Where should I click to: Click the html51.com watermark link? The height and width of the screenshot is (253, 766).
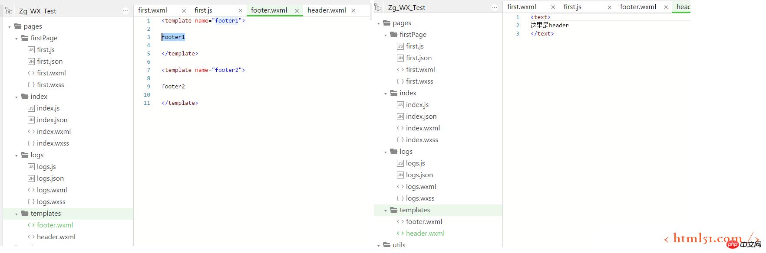click(707, 239)
